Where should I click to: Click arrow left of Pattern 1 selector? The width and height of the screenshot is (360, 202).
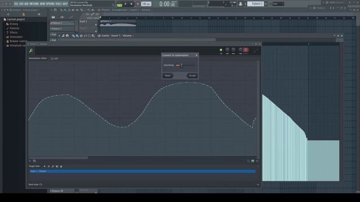(245, 4)
